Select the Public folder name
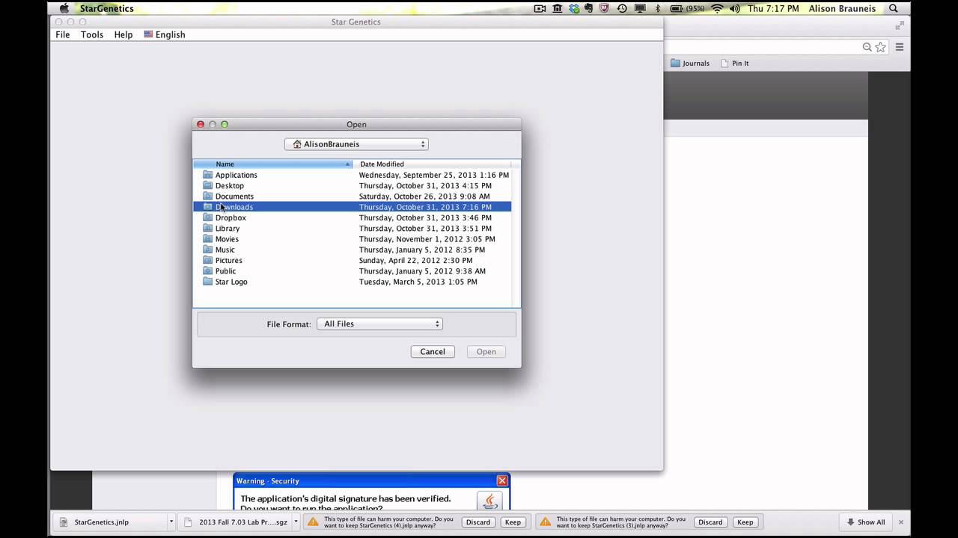The height and width of the screenshot is (538, 958). tap(225, 271)
